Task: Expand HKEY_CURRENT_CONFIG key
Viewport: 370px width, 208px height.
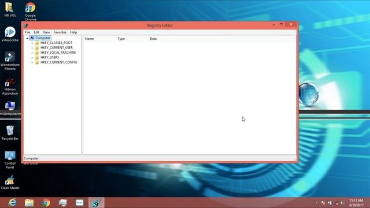Action: pos(32,62)
